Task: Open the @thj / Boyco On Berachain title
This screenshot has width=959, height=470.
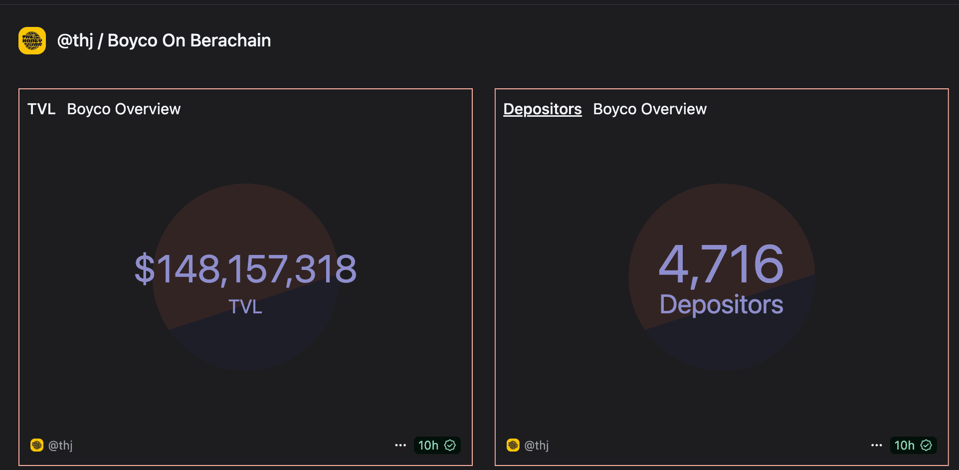Action: 164,40
